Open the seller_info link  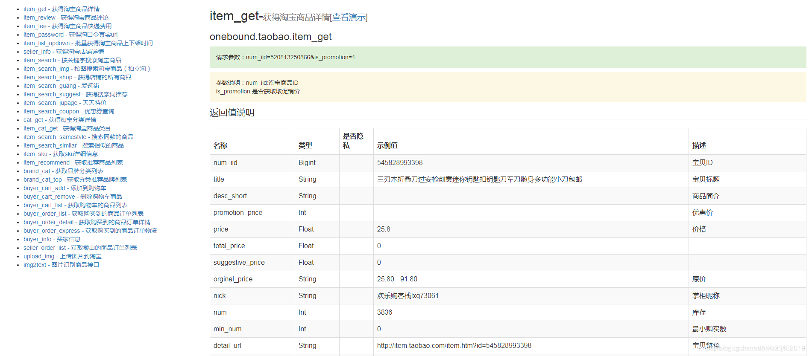(x=64, y=52)
